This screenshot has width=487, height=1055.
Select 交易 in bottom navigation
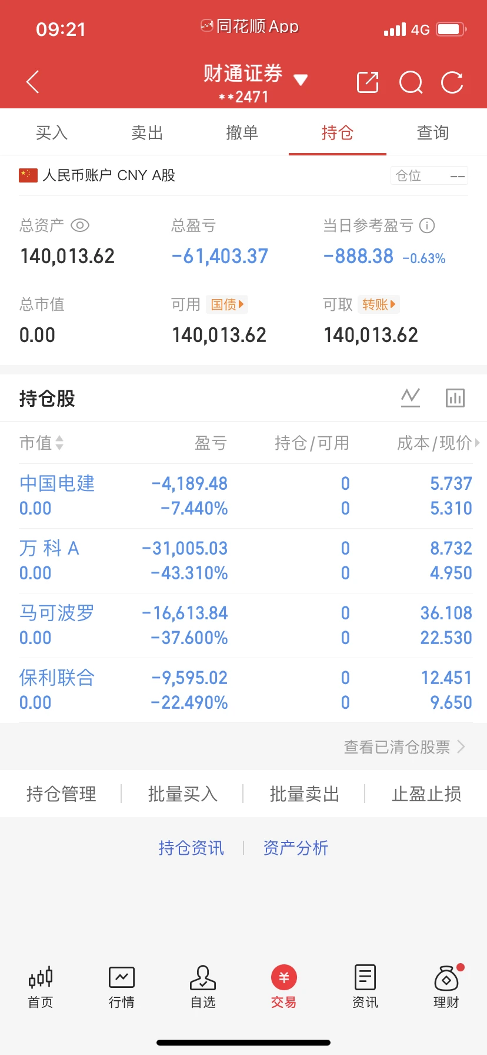[x=284, y=987]
